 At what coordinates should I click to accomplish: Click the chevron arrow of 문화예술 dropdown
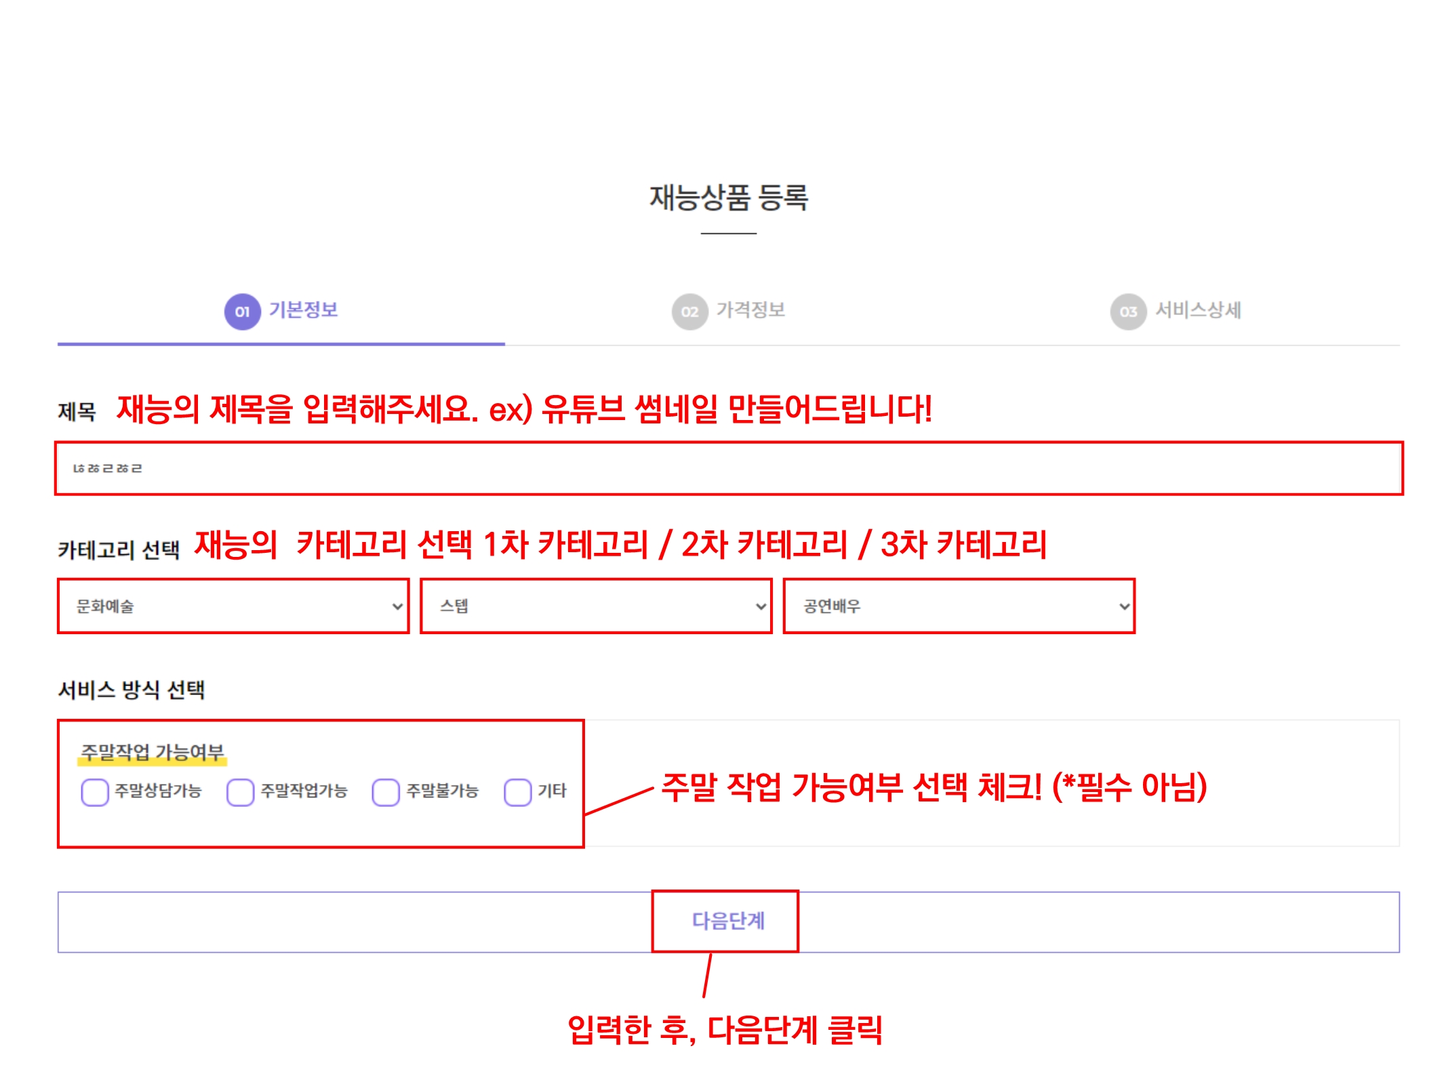tap(398, 606)
